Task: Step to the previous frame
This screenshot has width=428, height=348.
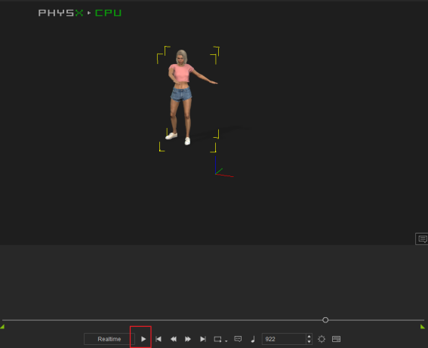Action: click(174, 339)
